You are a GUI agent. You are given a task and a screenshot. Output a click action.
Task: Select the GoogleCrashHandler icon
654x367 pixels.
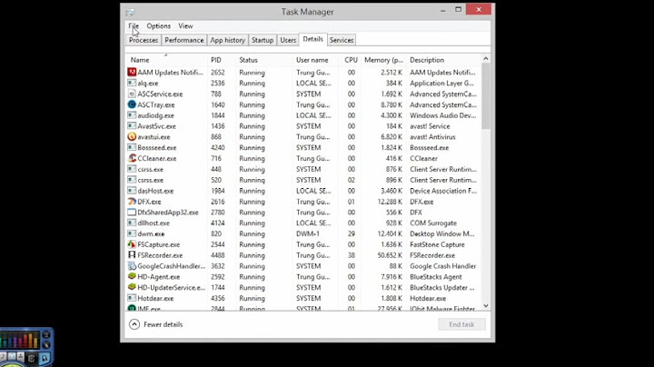132,265
